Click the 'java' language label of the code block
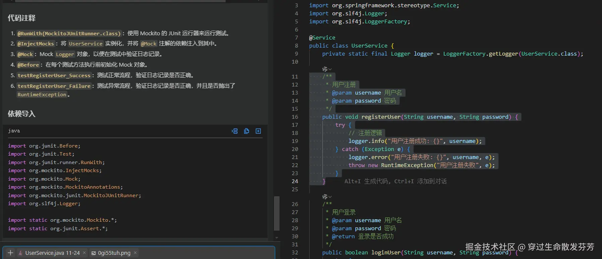This screenshot has height=259, width=602. tap(14, 131)
